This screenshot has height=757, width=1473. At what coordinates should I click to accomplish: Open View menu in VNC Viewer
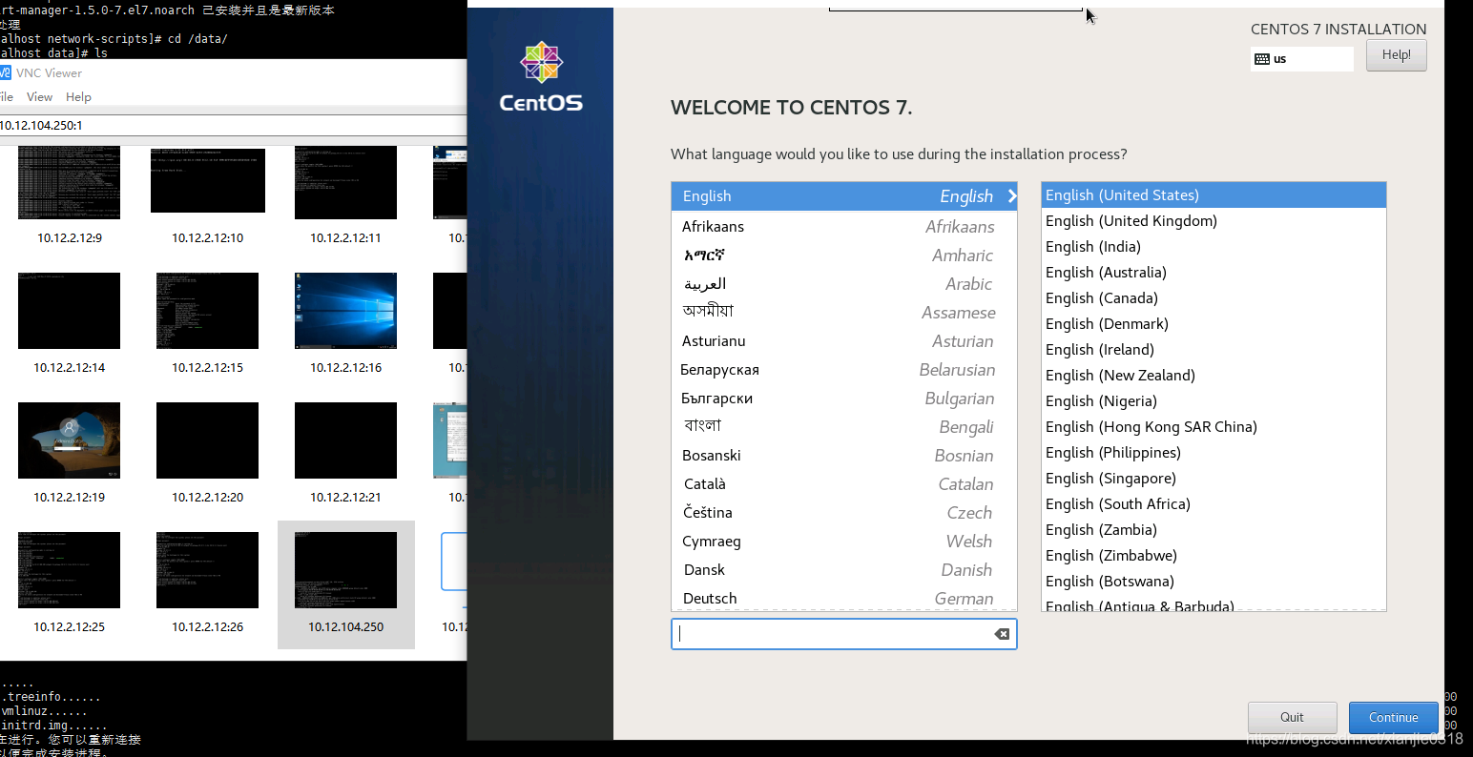click(39, 97)
